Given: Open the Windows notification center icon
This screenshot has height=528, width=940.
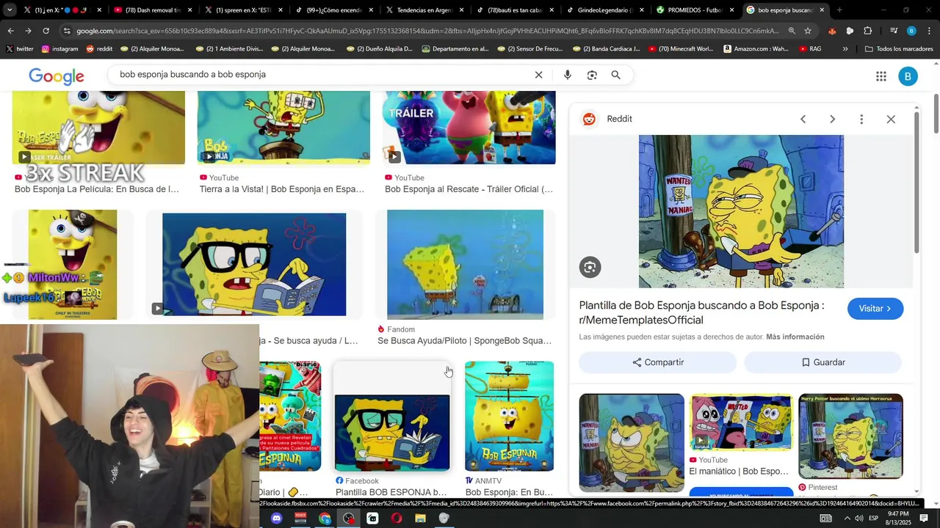Looking at the screenshot, I should click(x=924, y=518).
